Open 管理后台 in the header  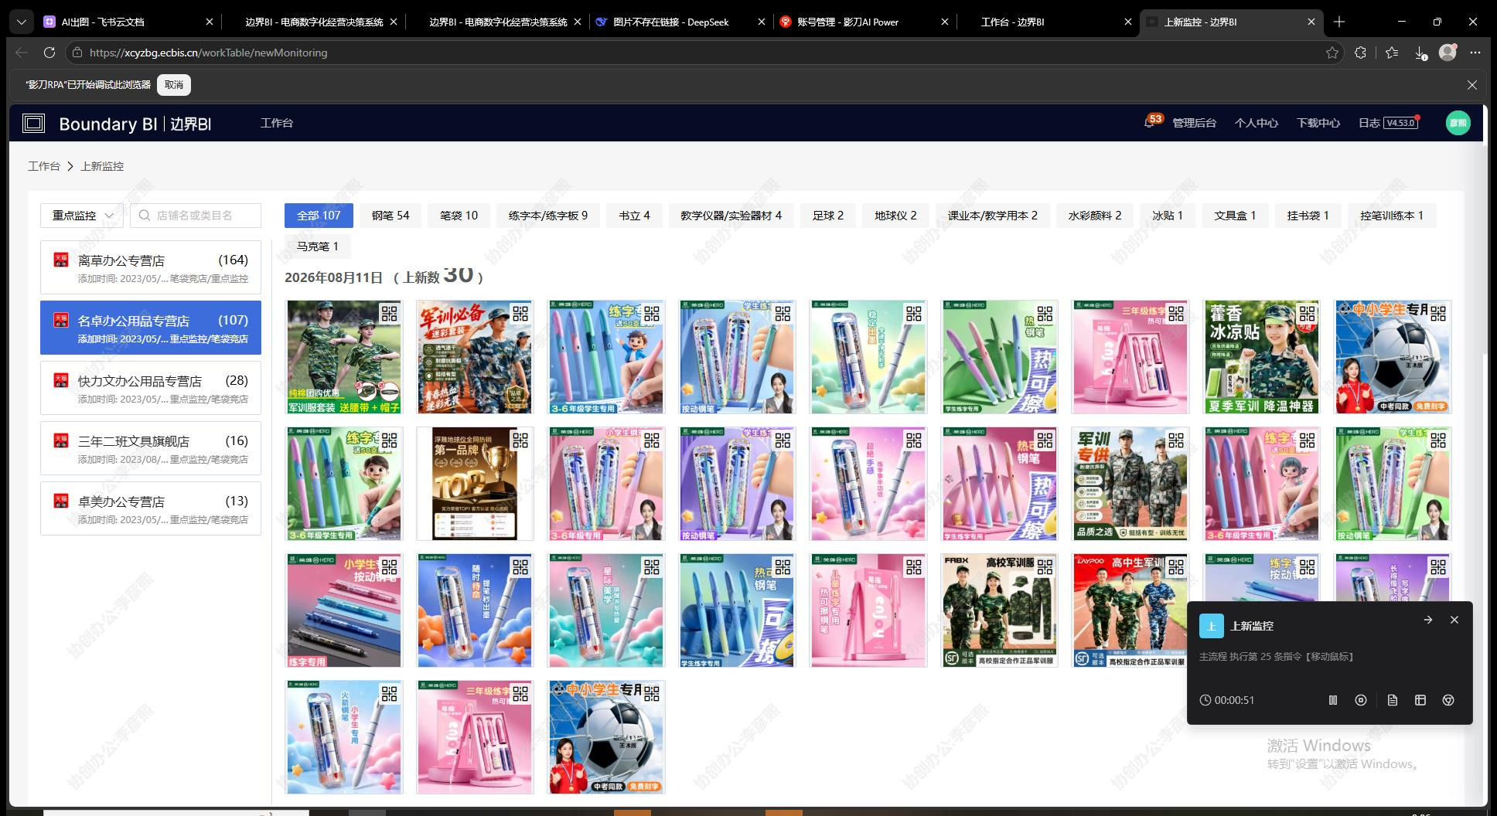pyautogui.click(x=1194, y=123)
